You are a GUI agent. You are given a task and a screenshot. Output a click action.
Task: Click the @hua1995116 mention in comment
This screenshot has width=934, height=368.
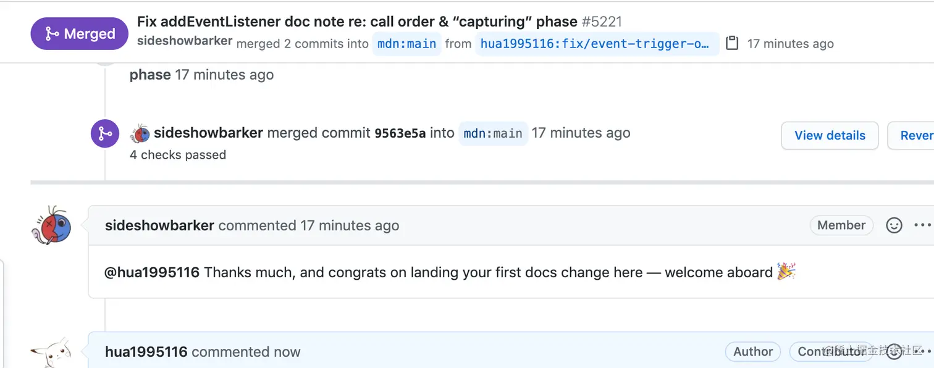pyautogui.click(x=152, y=272)
